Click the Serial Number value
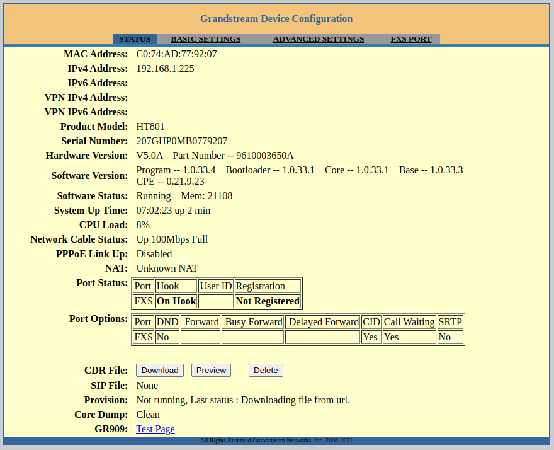The width and height of the screenshot is (554, 450). pyautogui.click(x=182, y=141)
